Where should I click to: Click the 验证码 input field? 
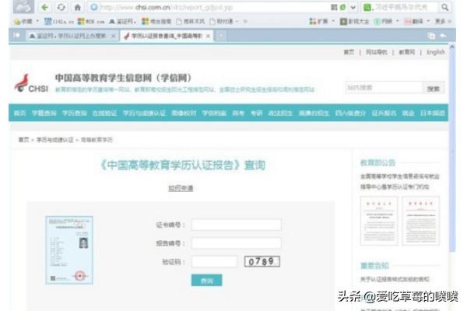[214, 261]
